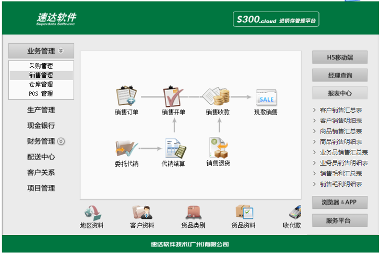380x253 pixels.
Task: Collapse the 业务管理 section header
Action: [41, 51]
